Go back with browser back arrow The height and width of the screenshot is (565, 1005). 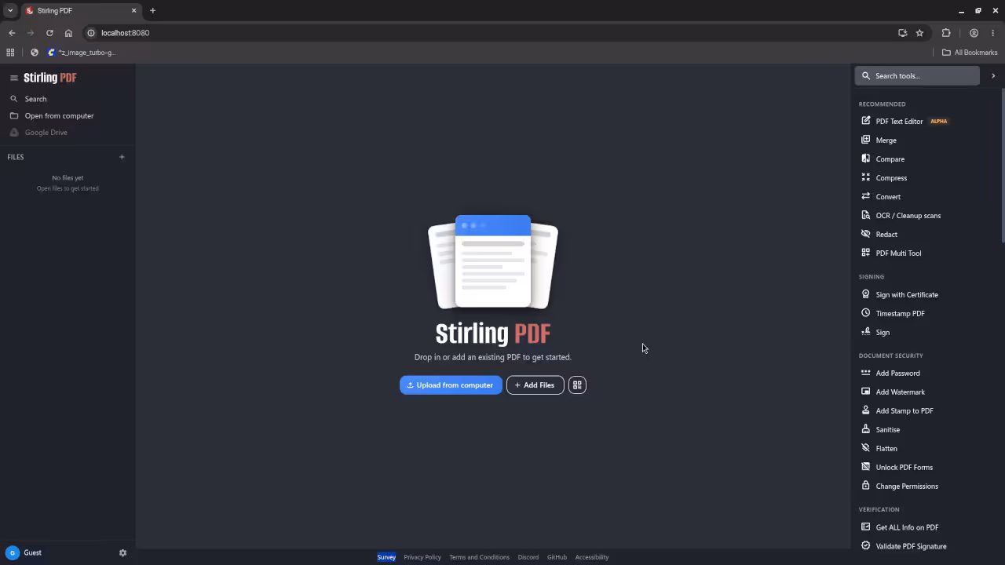click(x=12, y=33)
